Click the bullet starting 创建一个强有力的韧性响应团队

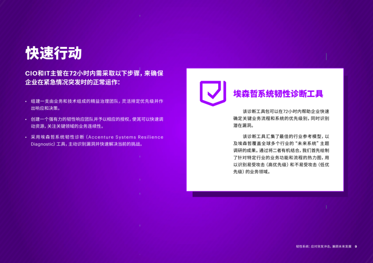(97, 123)
